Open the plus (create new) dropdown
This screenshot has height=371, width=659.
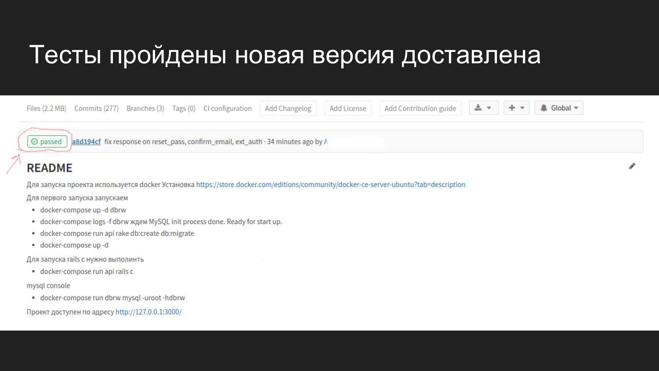point(517,108)
